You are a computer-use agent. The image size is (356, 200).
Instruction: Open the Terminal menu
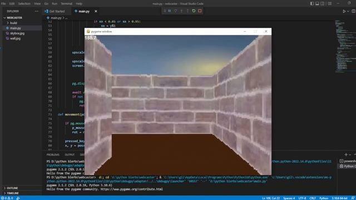(x=67, y=4)
